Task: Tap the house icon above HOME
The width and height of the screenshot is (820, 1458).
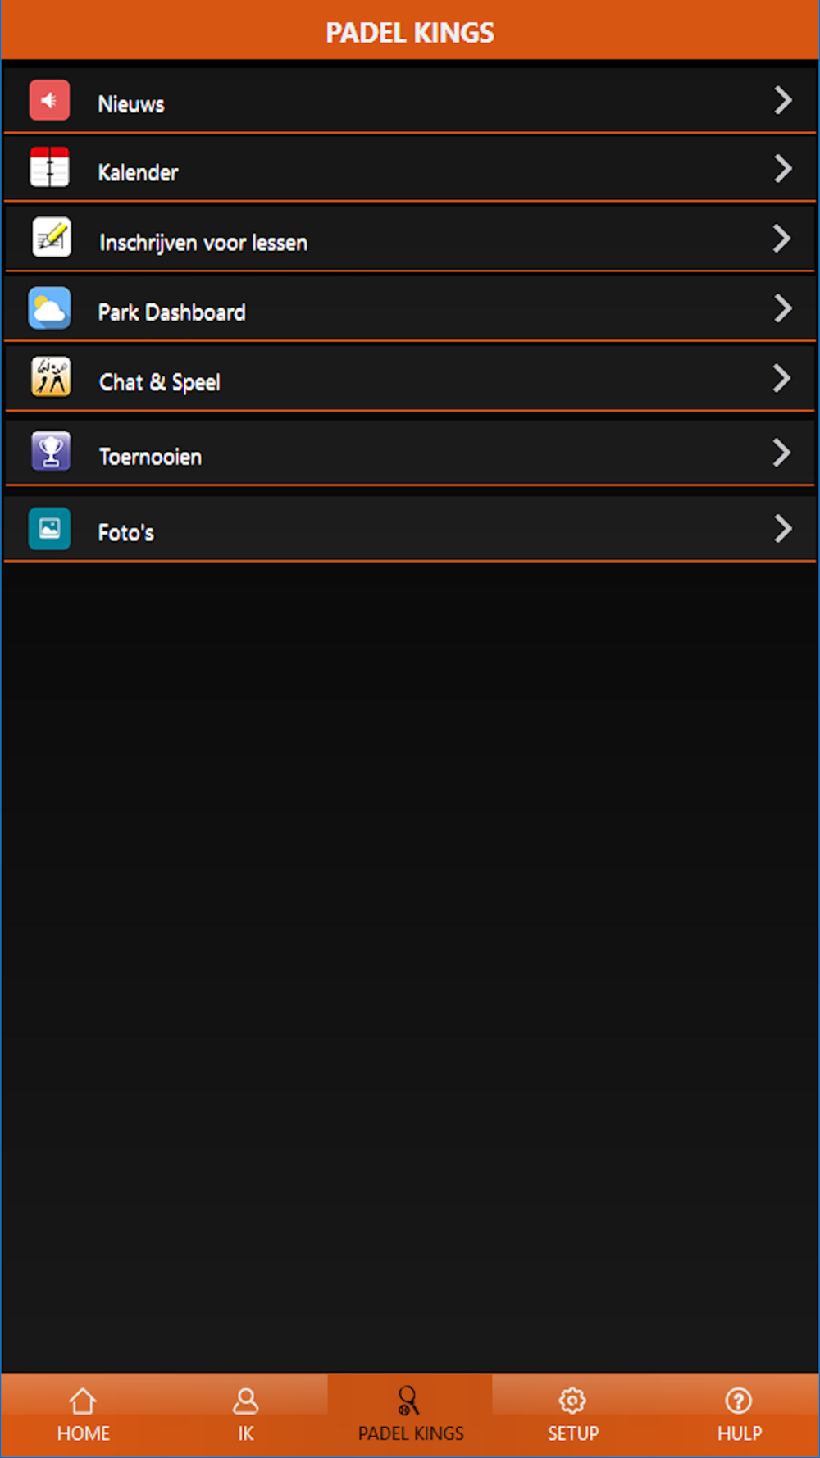Action: click(x=83, y=1401)
